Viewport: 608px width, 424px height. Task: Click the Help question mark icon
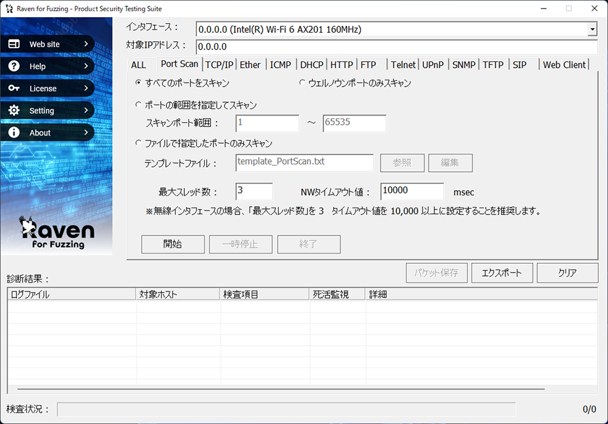(14, 66)
